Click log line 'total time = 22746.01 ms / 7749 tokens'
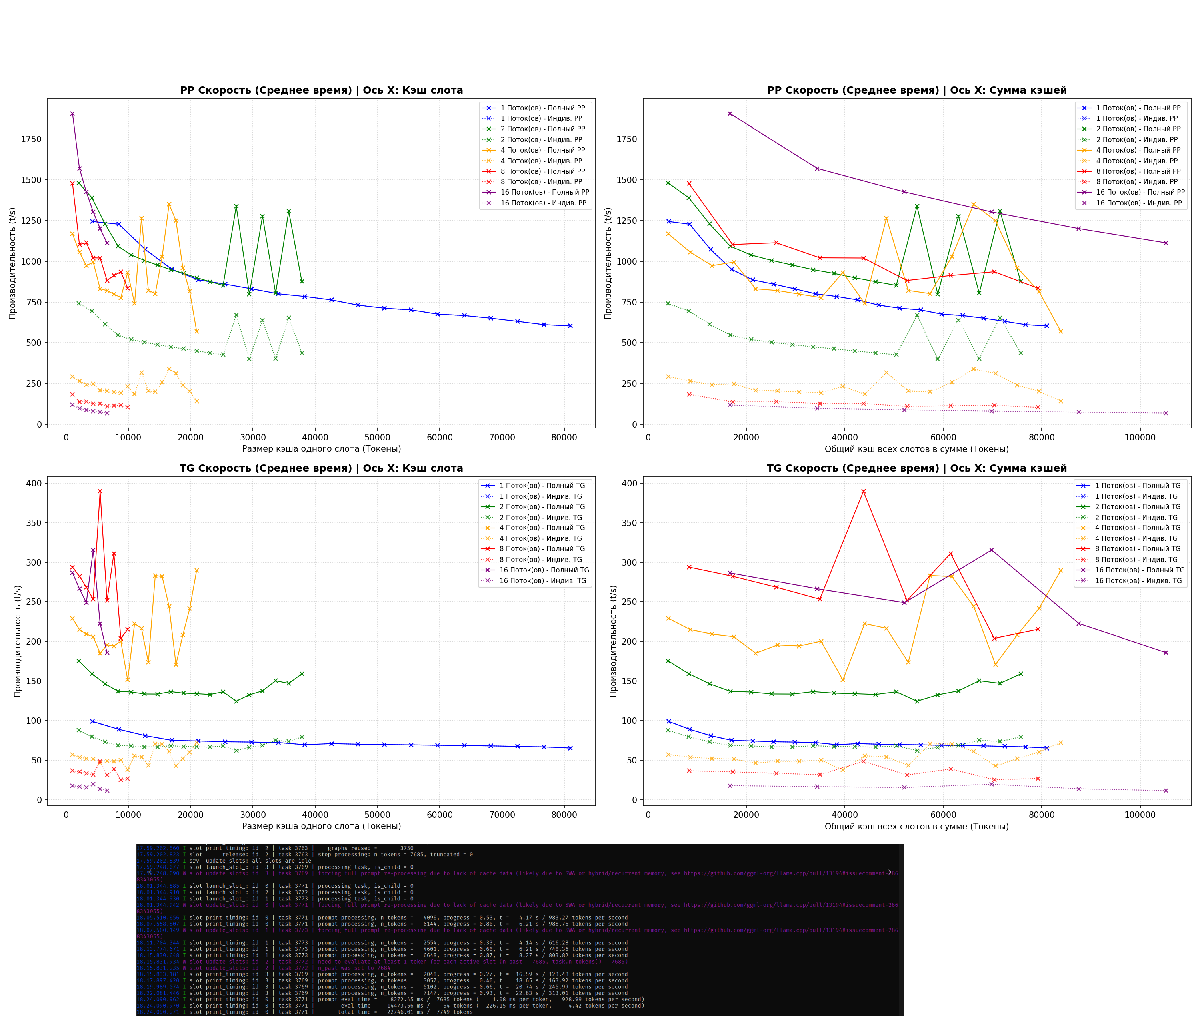The width and height of the screenshot is (1200, 1020). (x=405, y=1012)
